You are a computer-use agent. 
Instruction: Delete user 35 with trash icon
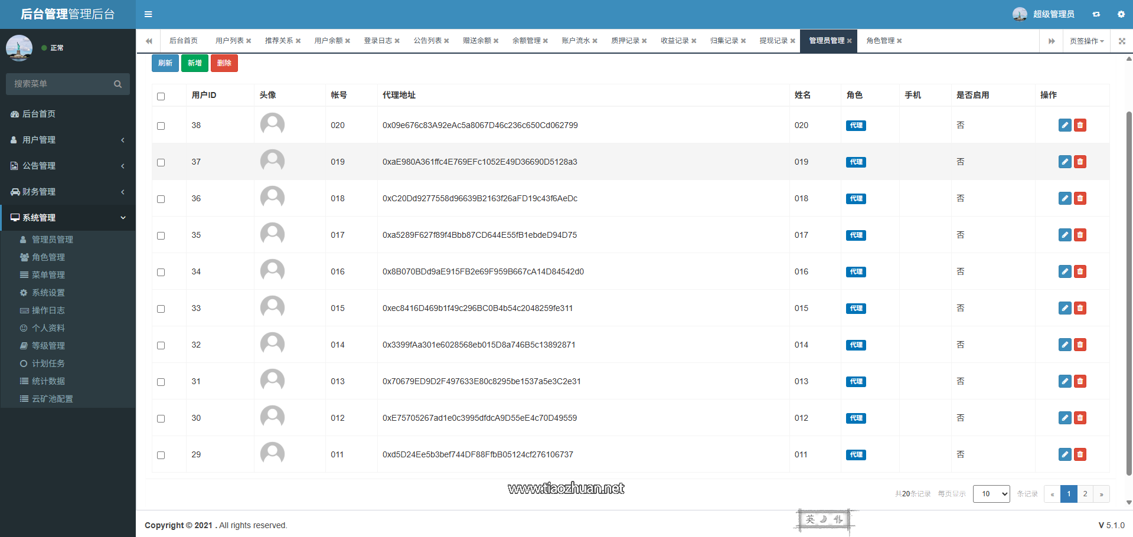pos(1080,235)
